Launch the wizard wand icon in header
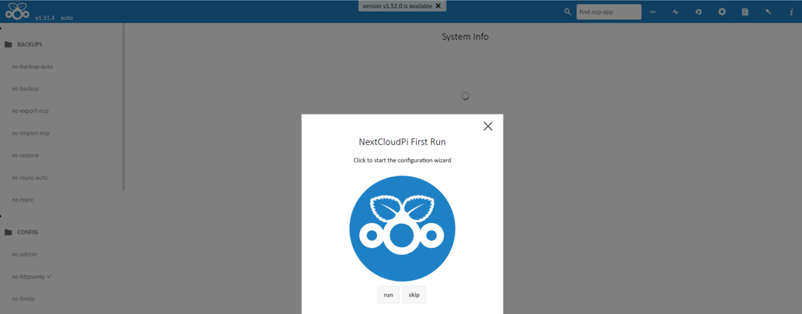 click(x=769, y=12)
